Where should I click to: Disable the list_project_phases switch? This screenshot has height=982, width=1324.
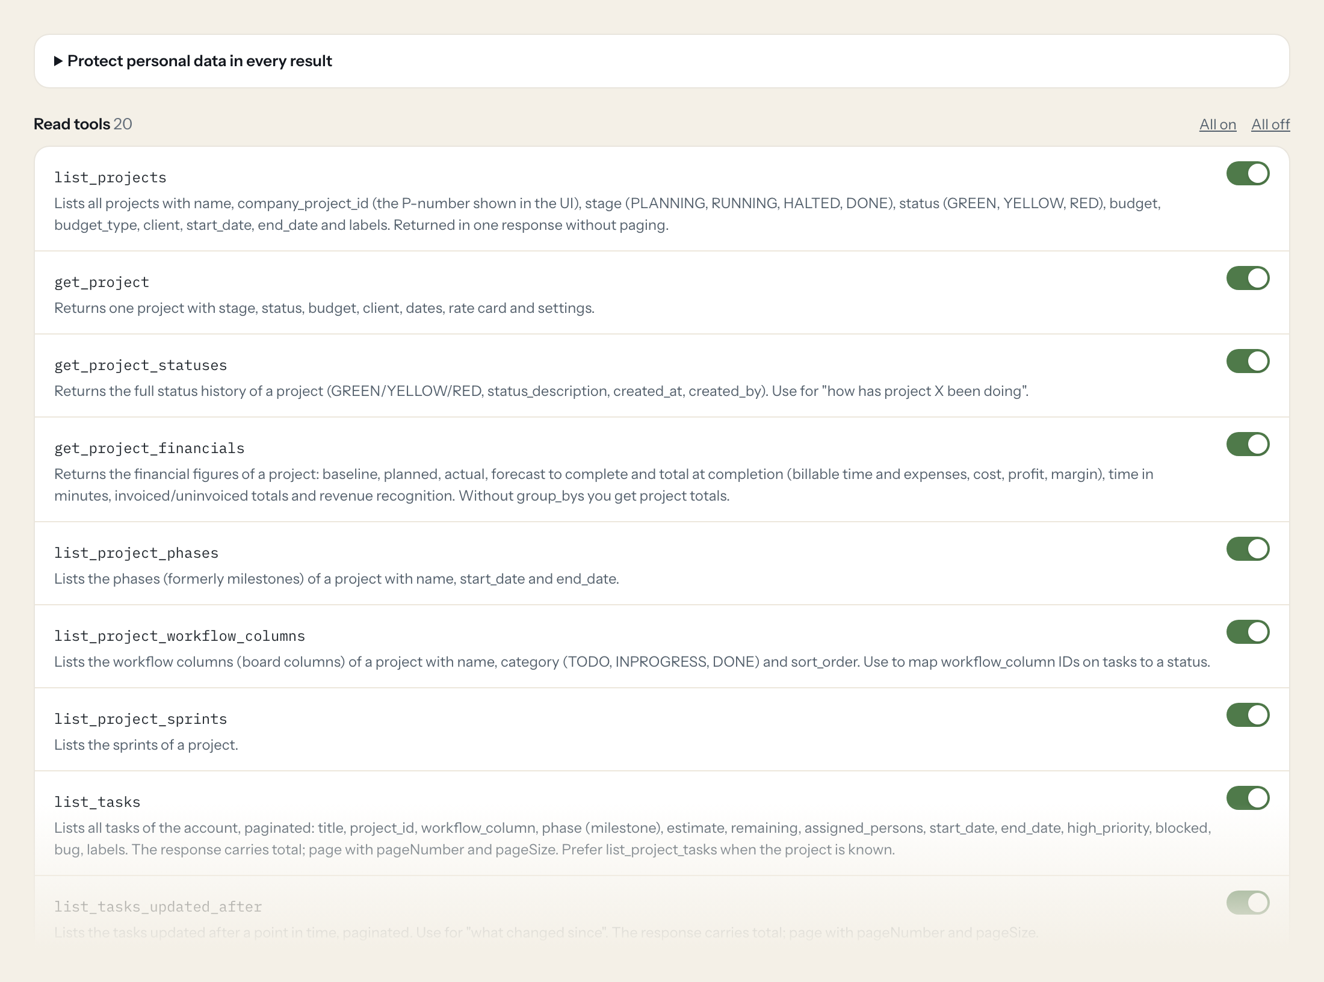1248,549
